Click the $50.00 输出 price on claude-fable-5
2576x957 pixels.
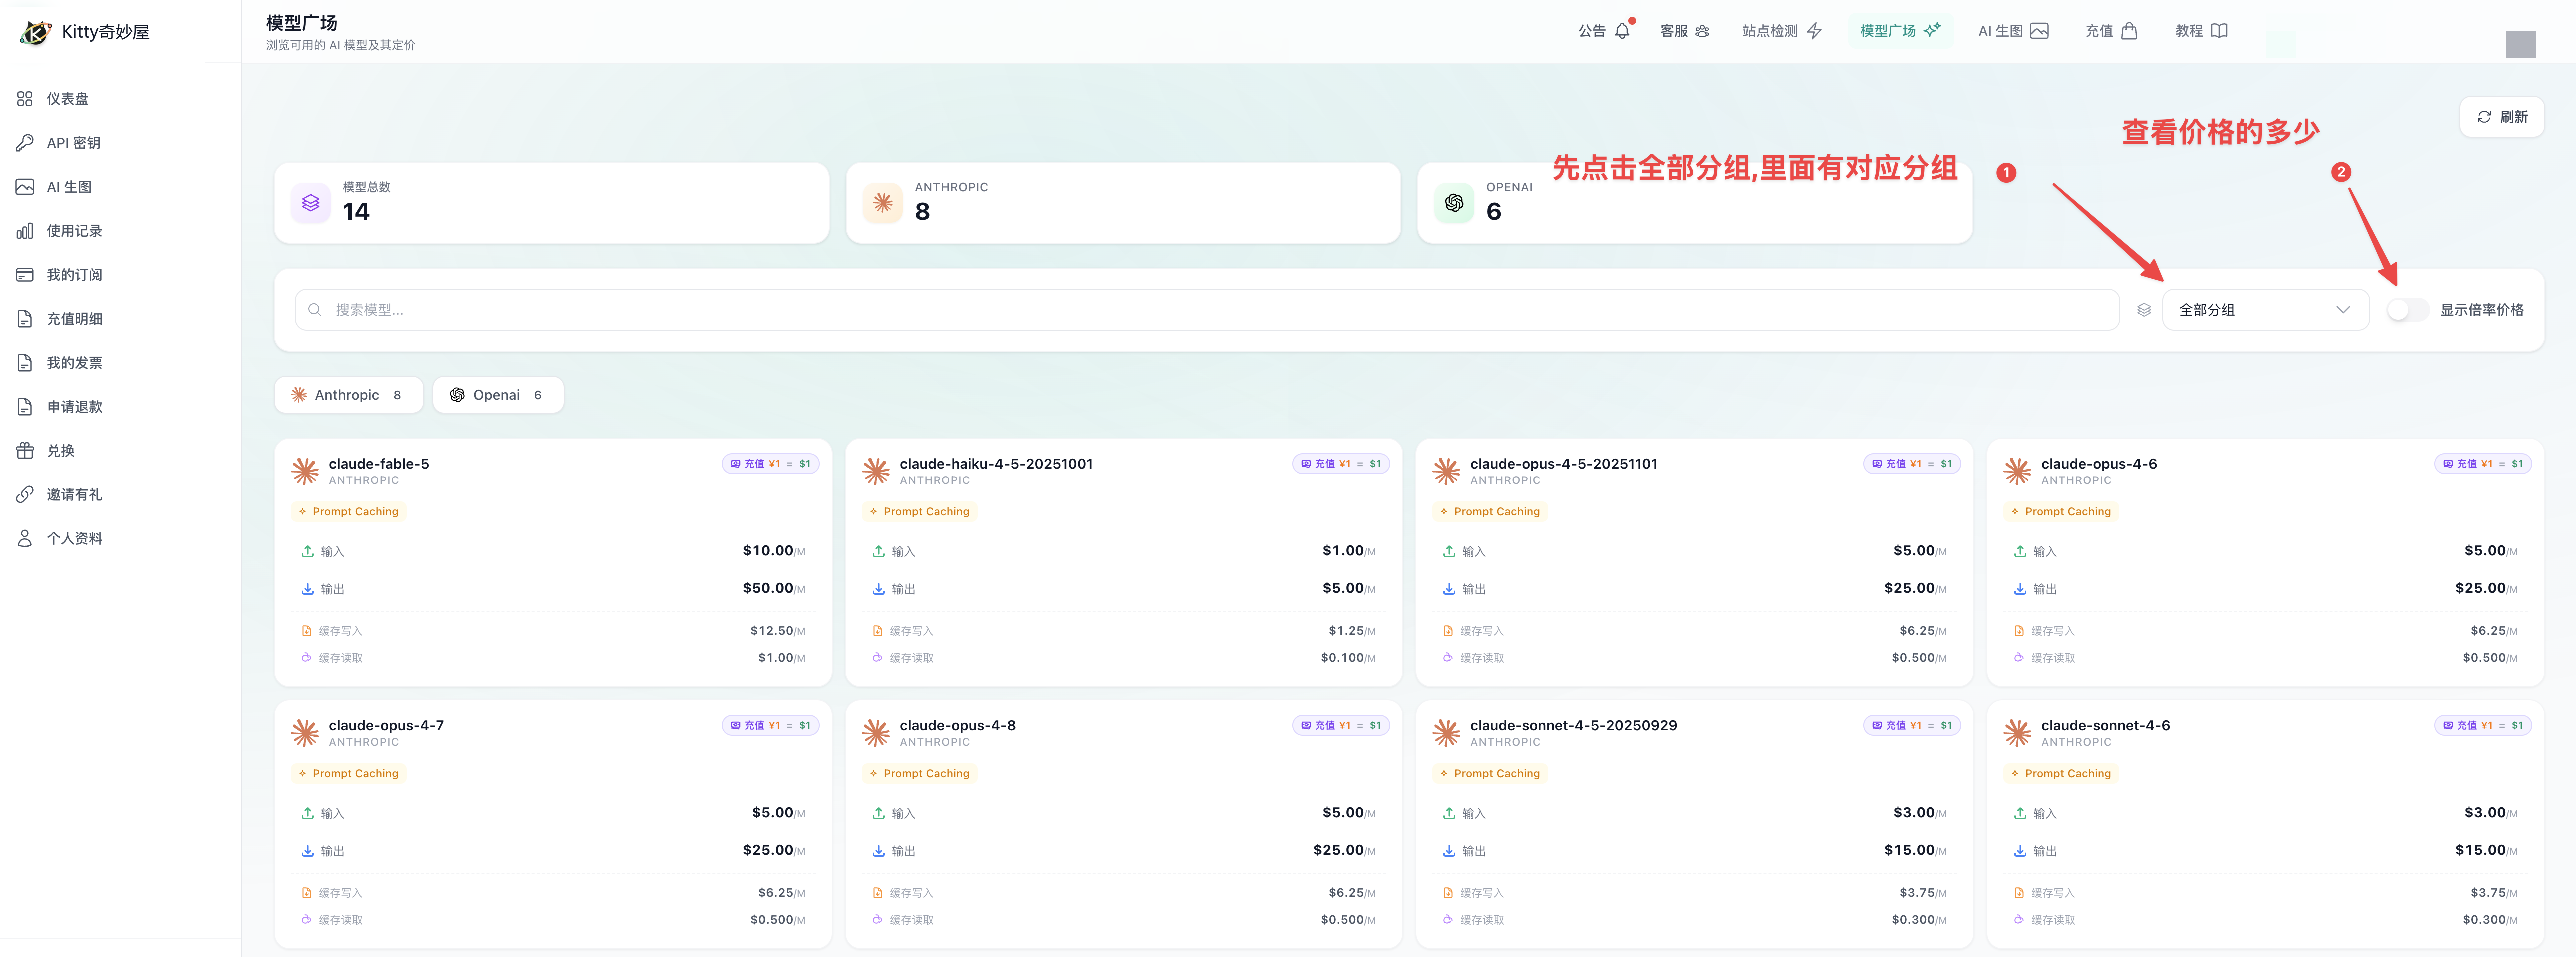(x=773, y=588)
